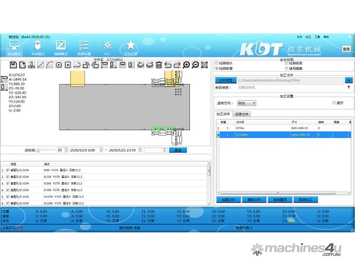Click the 文件目录 blue button
The width and height of the screenshot is (355, 266).
[x=226, y=80]
